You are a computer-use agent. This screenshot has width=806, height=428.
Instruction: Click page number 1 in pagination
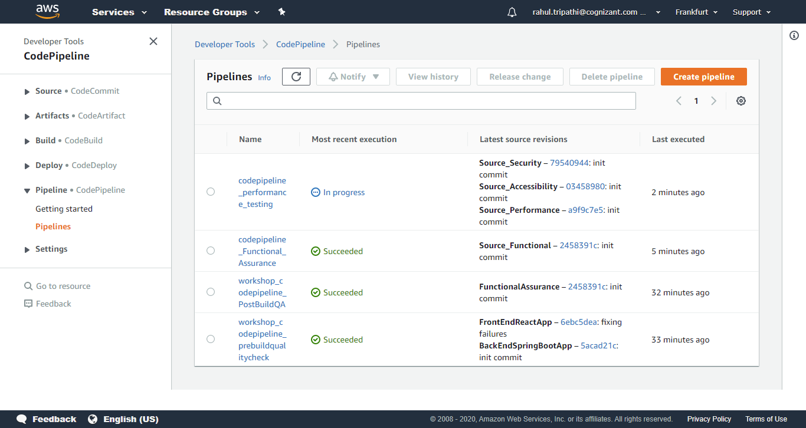696,101
